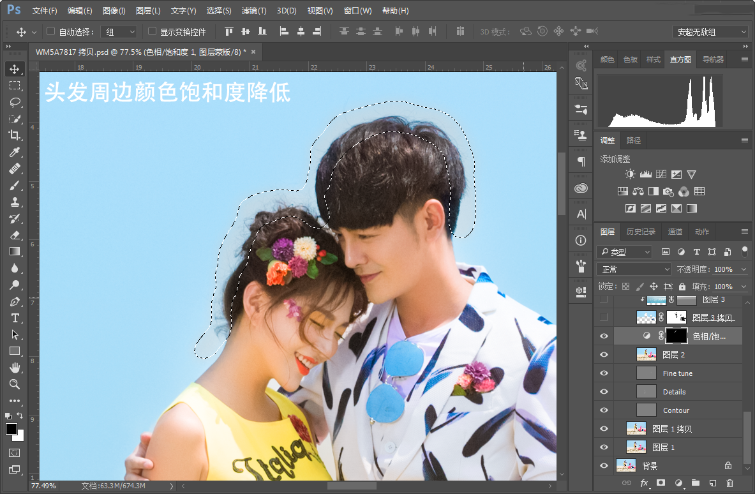Click the foreground color black swatch
755x494 pixels.
coord(11,428)
